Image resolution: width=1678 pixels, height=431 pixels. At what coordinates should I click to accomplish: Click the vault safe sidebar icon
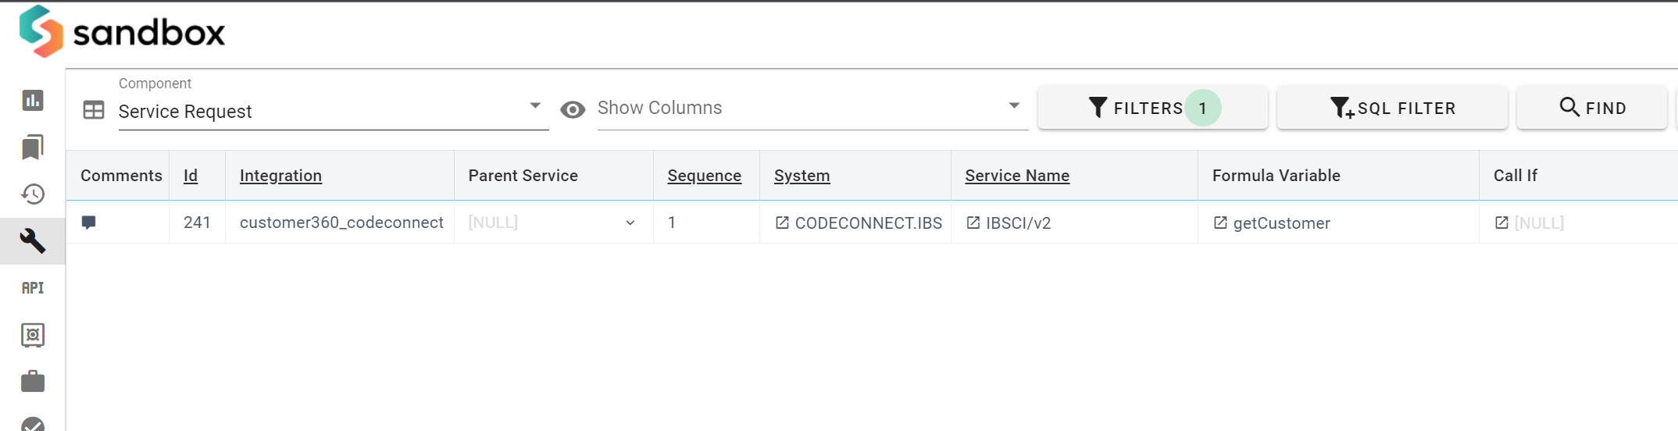[x=33, y=335]
